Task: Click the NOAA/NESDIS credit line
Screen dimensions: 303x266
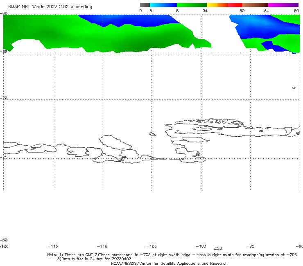Action: (x=169, y=264)
